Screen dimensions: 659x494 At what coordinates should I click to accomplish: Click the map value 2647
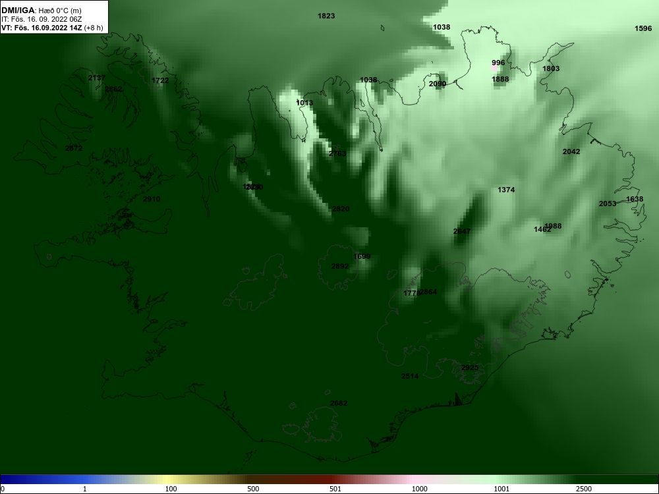coord(462,231)
